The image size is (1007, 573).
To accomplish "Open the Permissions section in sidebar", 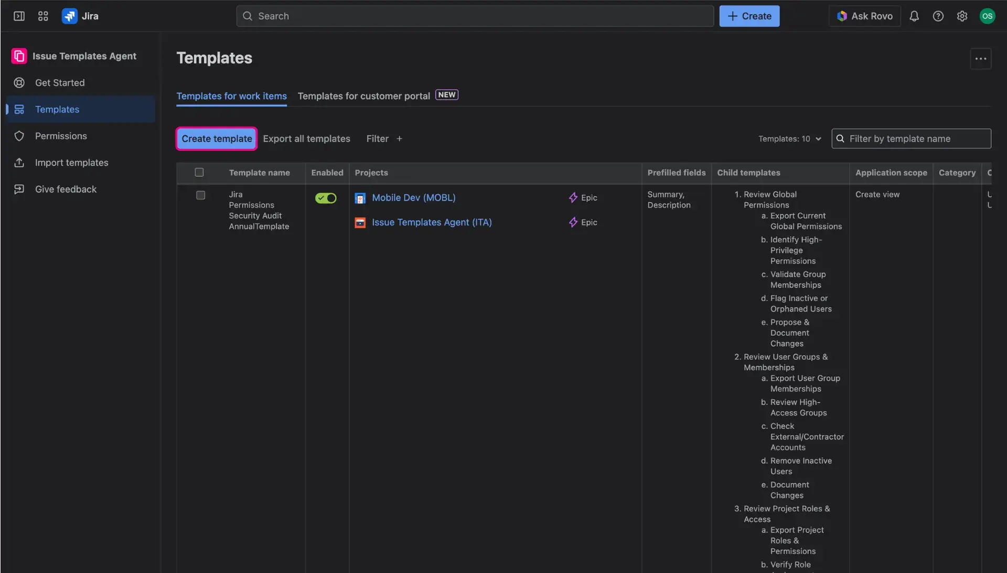I will coord(61,136).
